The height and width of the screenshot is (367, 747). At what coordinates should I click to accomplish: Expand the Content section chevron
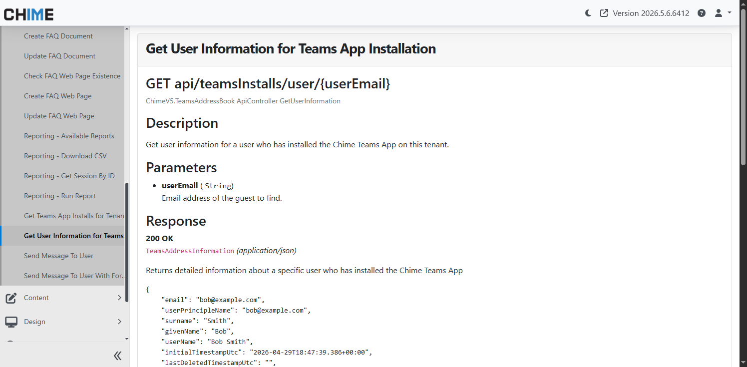coord(119,298)
